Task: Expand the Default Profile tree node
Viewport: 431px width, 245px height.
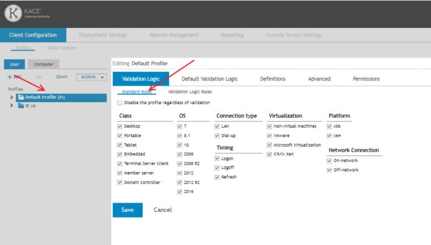Action: (12, 97)
